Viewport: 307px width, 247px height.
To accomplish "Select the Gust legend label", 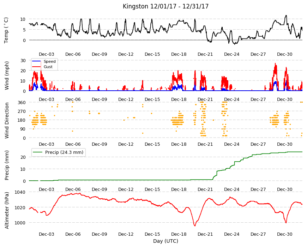I will (x=48, y=67).
